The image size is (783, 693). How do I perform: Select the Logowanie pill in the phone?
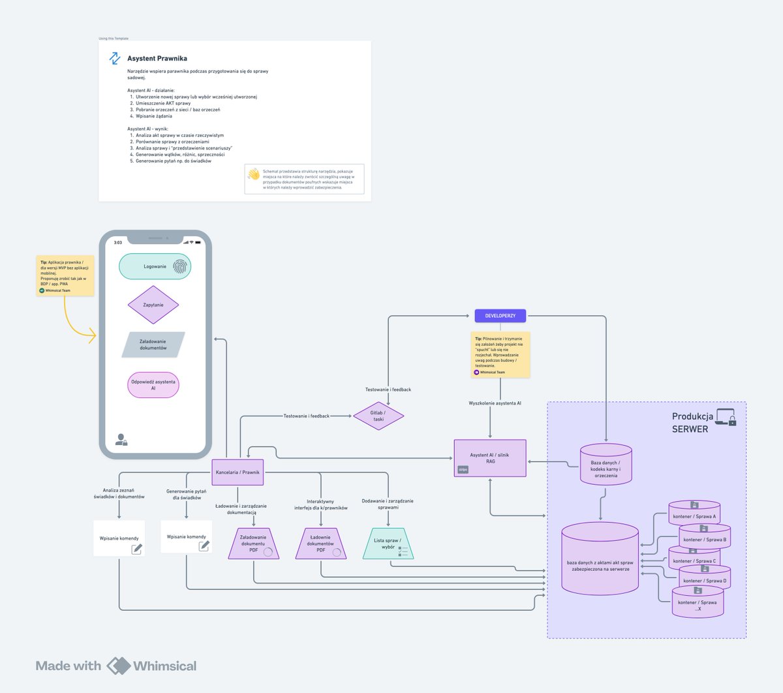pyautogui.click(x=155, y=266)
